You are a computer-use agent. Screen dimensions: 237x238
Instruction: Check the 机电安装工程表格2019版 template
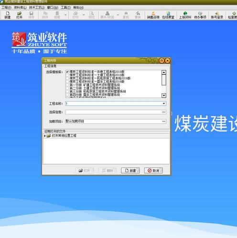(67, 79)
